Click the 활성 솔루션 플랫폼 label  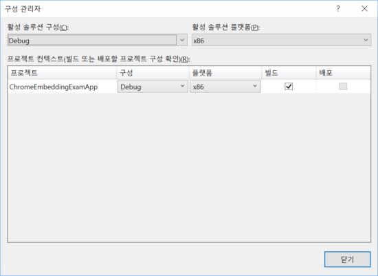click(226, 27)
